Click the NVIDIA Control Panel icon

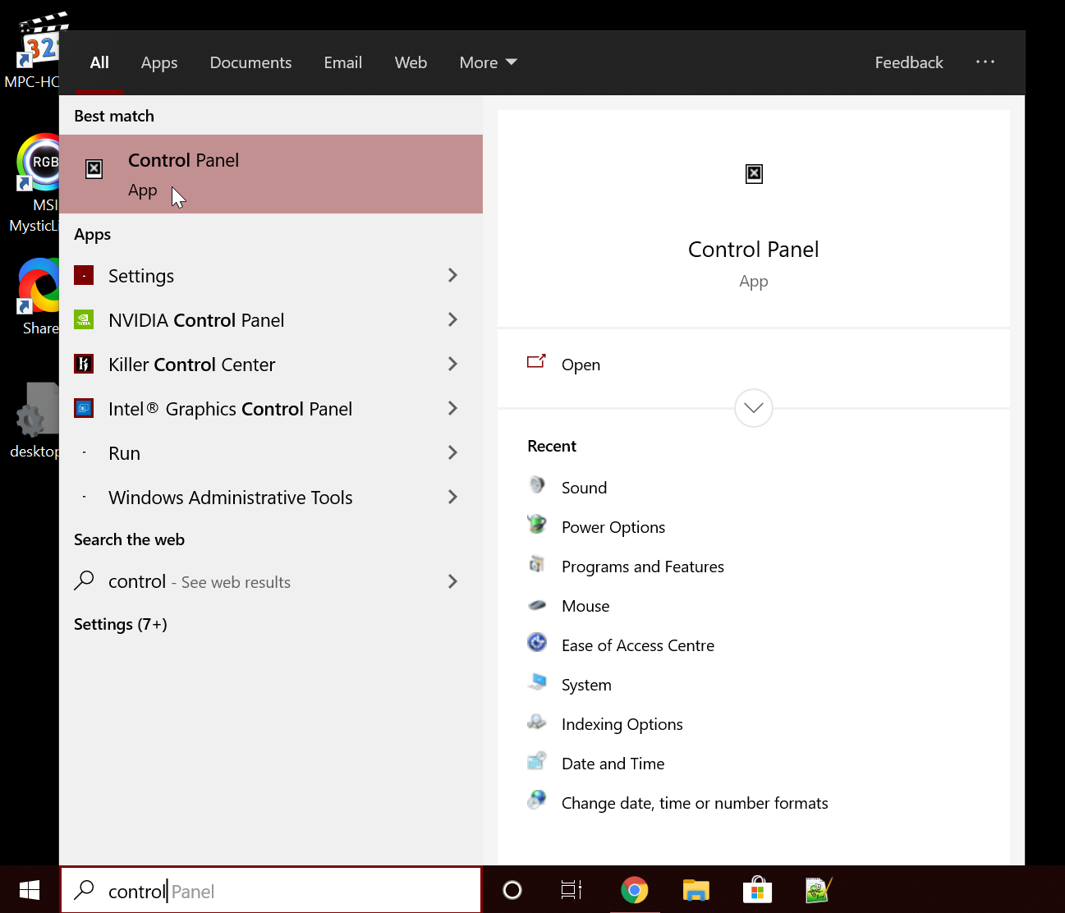84,319
